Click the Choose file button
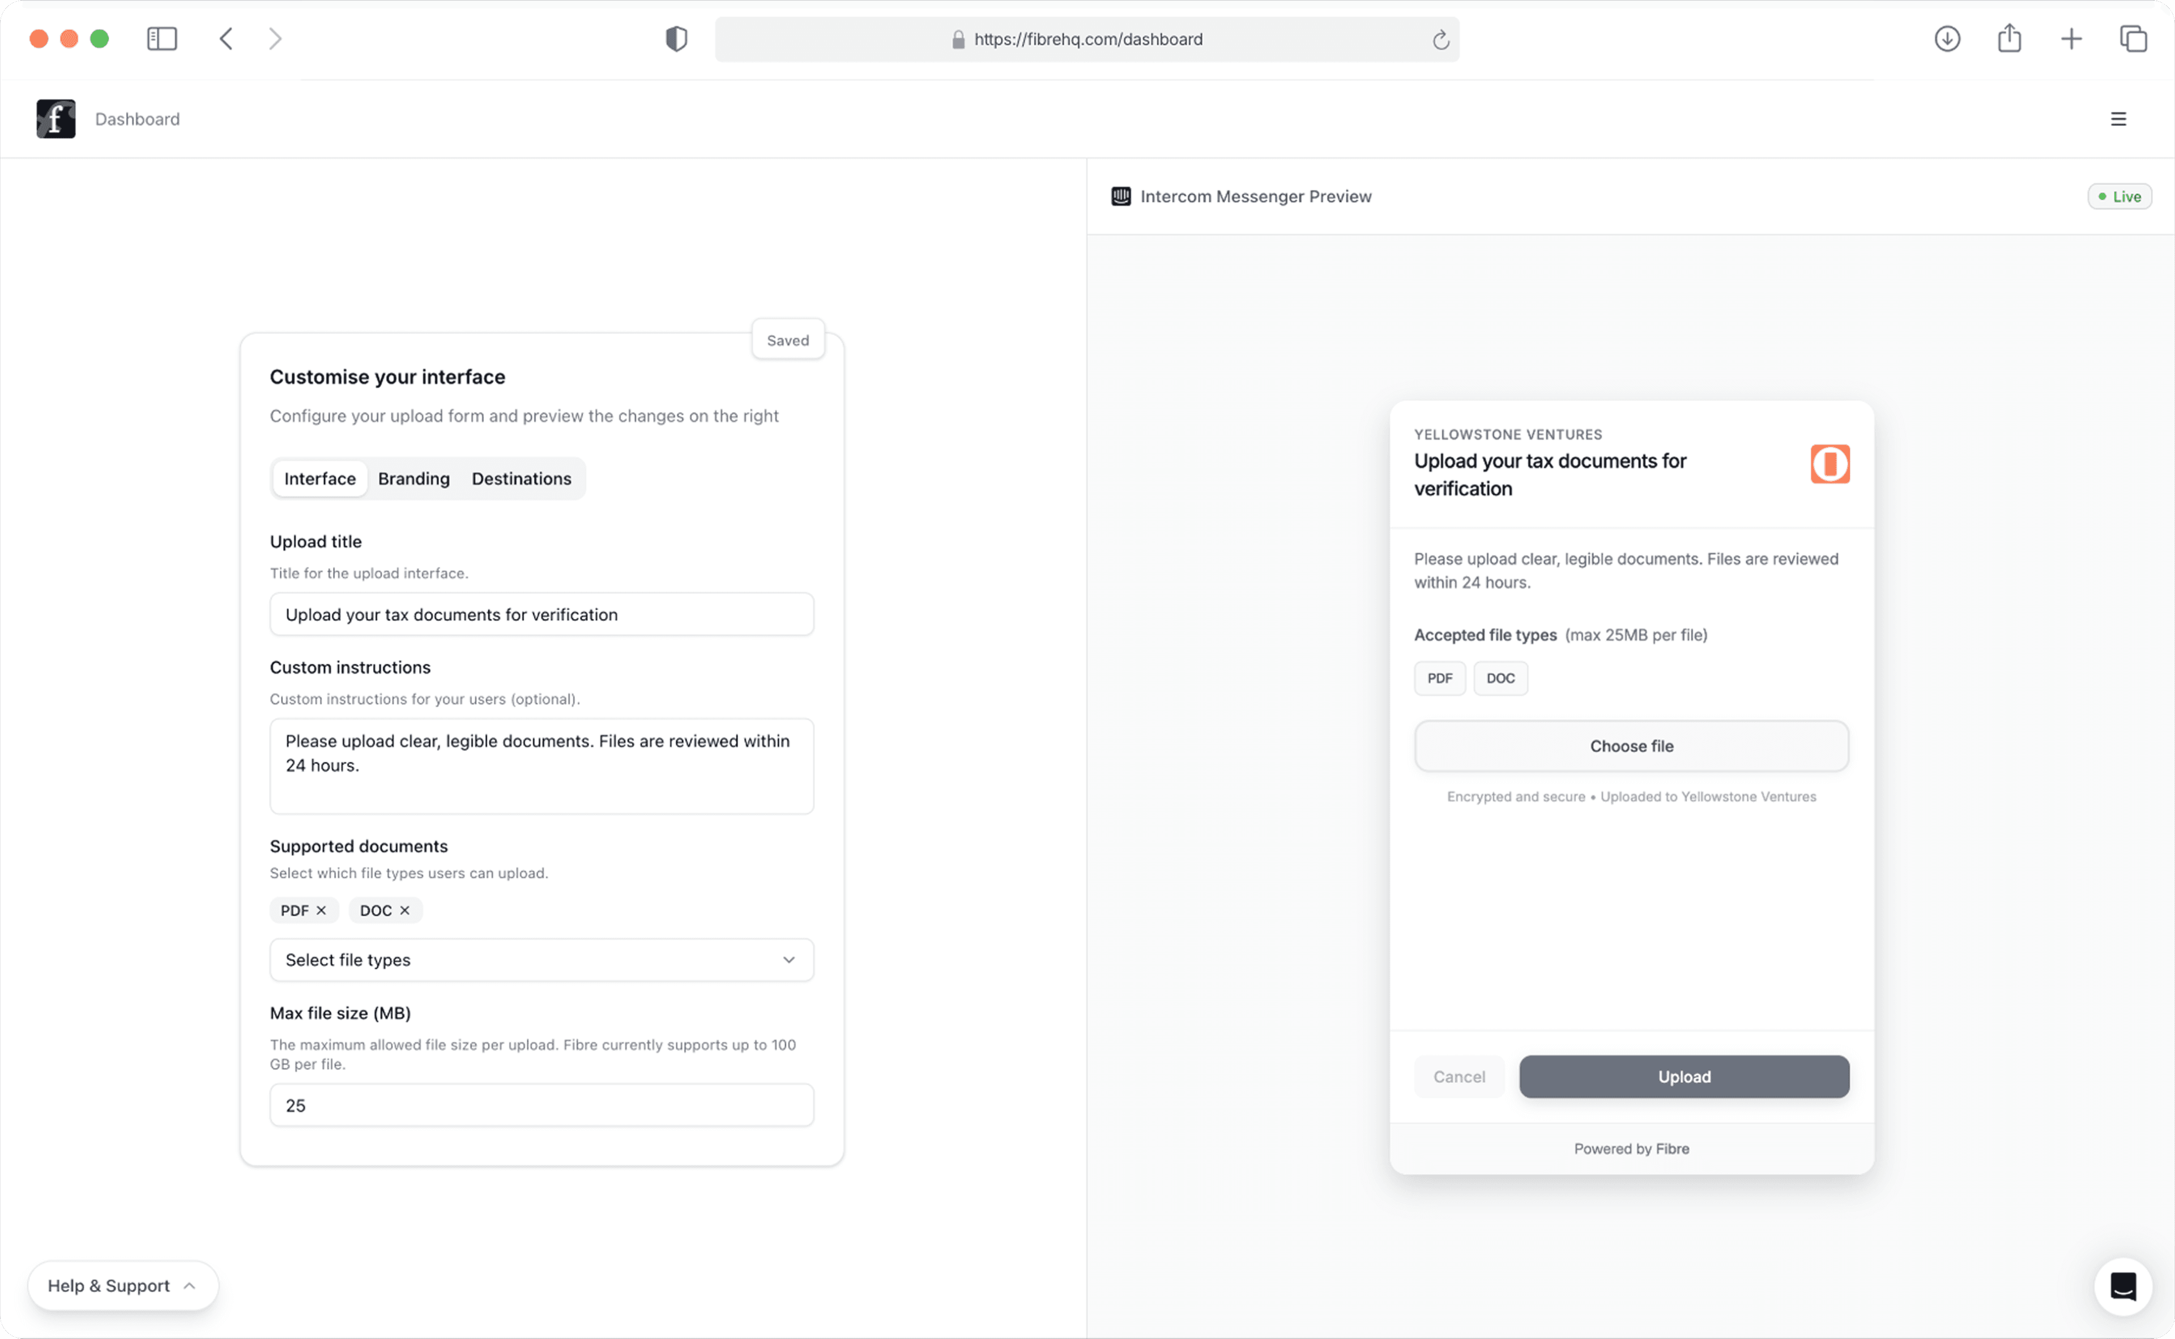 pyautogui.click(x=1631, y=746)
